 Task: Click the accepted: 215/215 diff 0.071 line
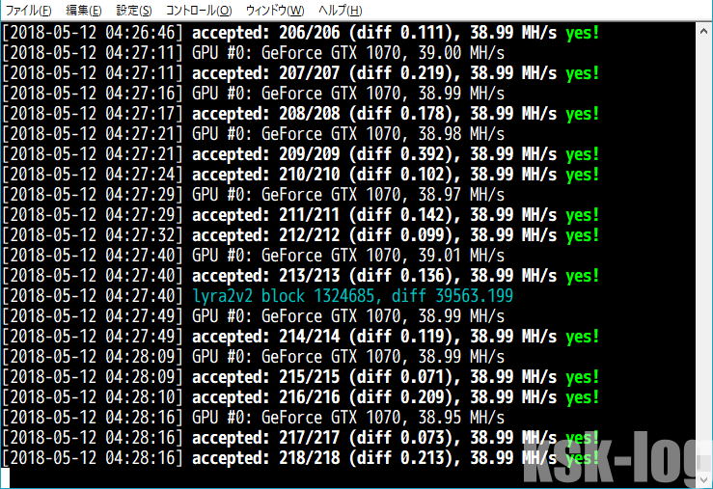pos(301,377)
